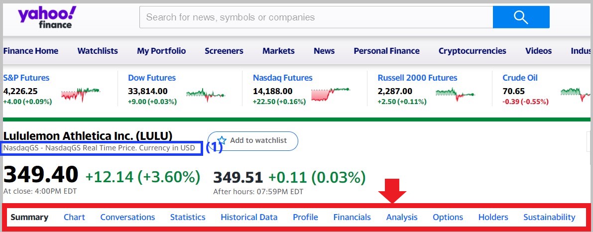Open the Analysis tab

[402, 217]
